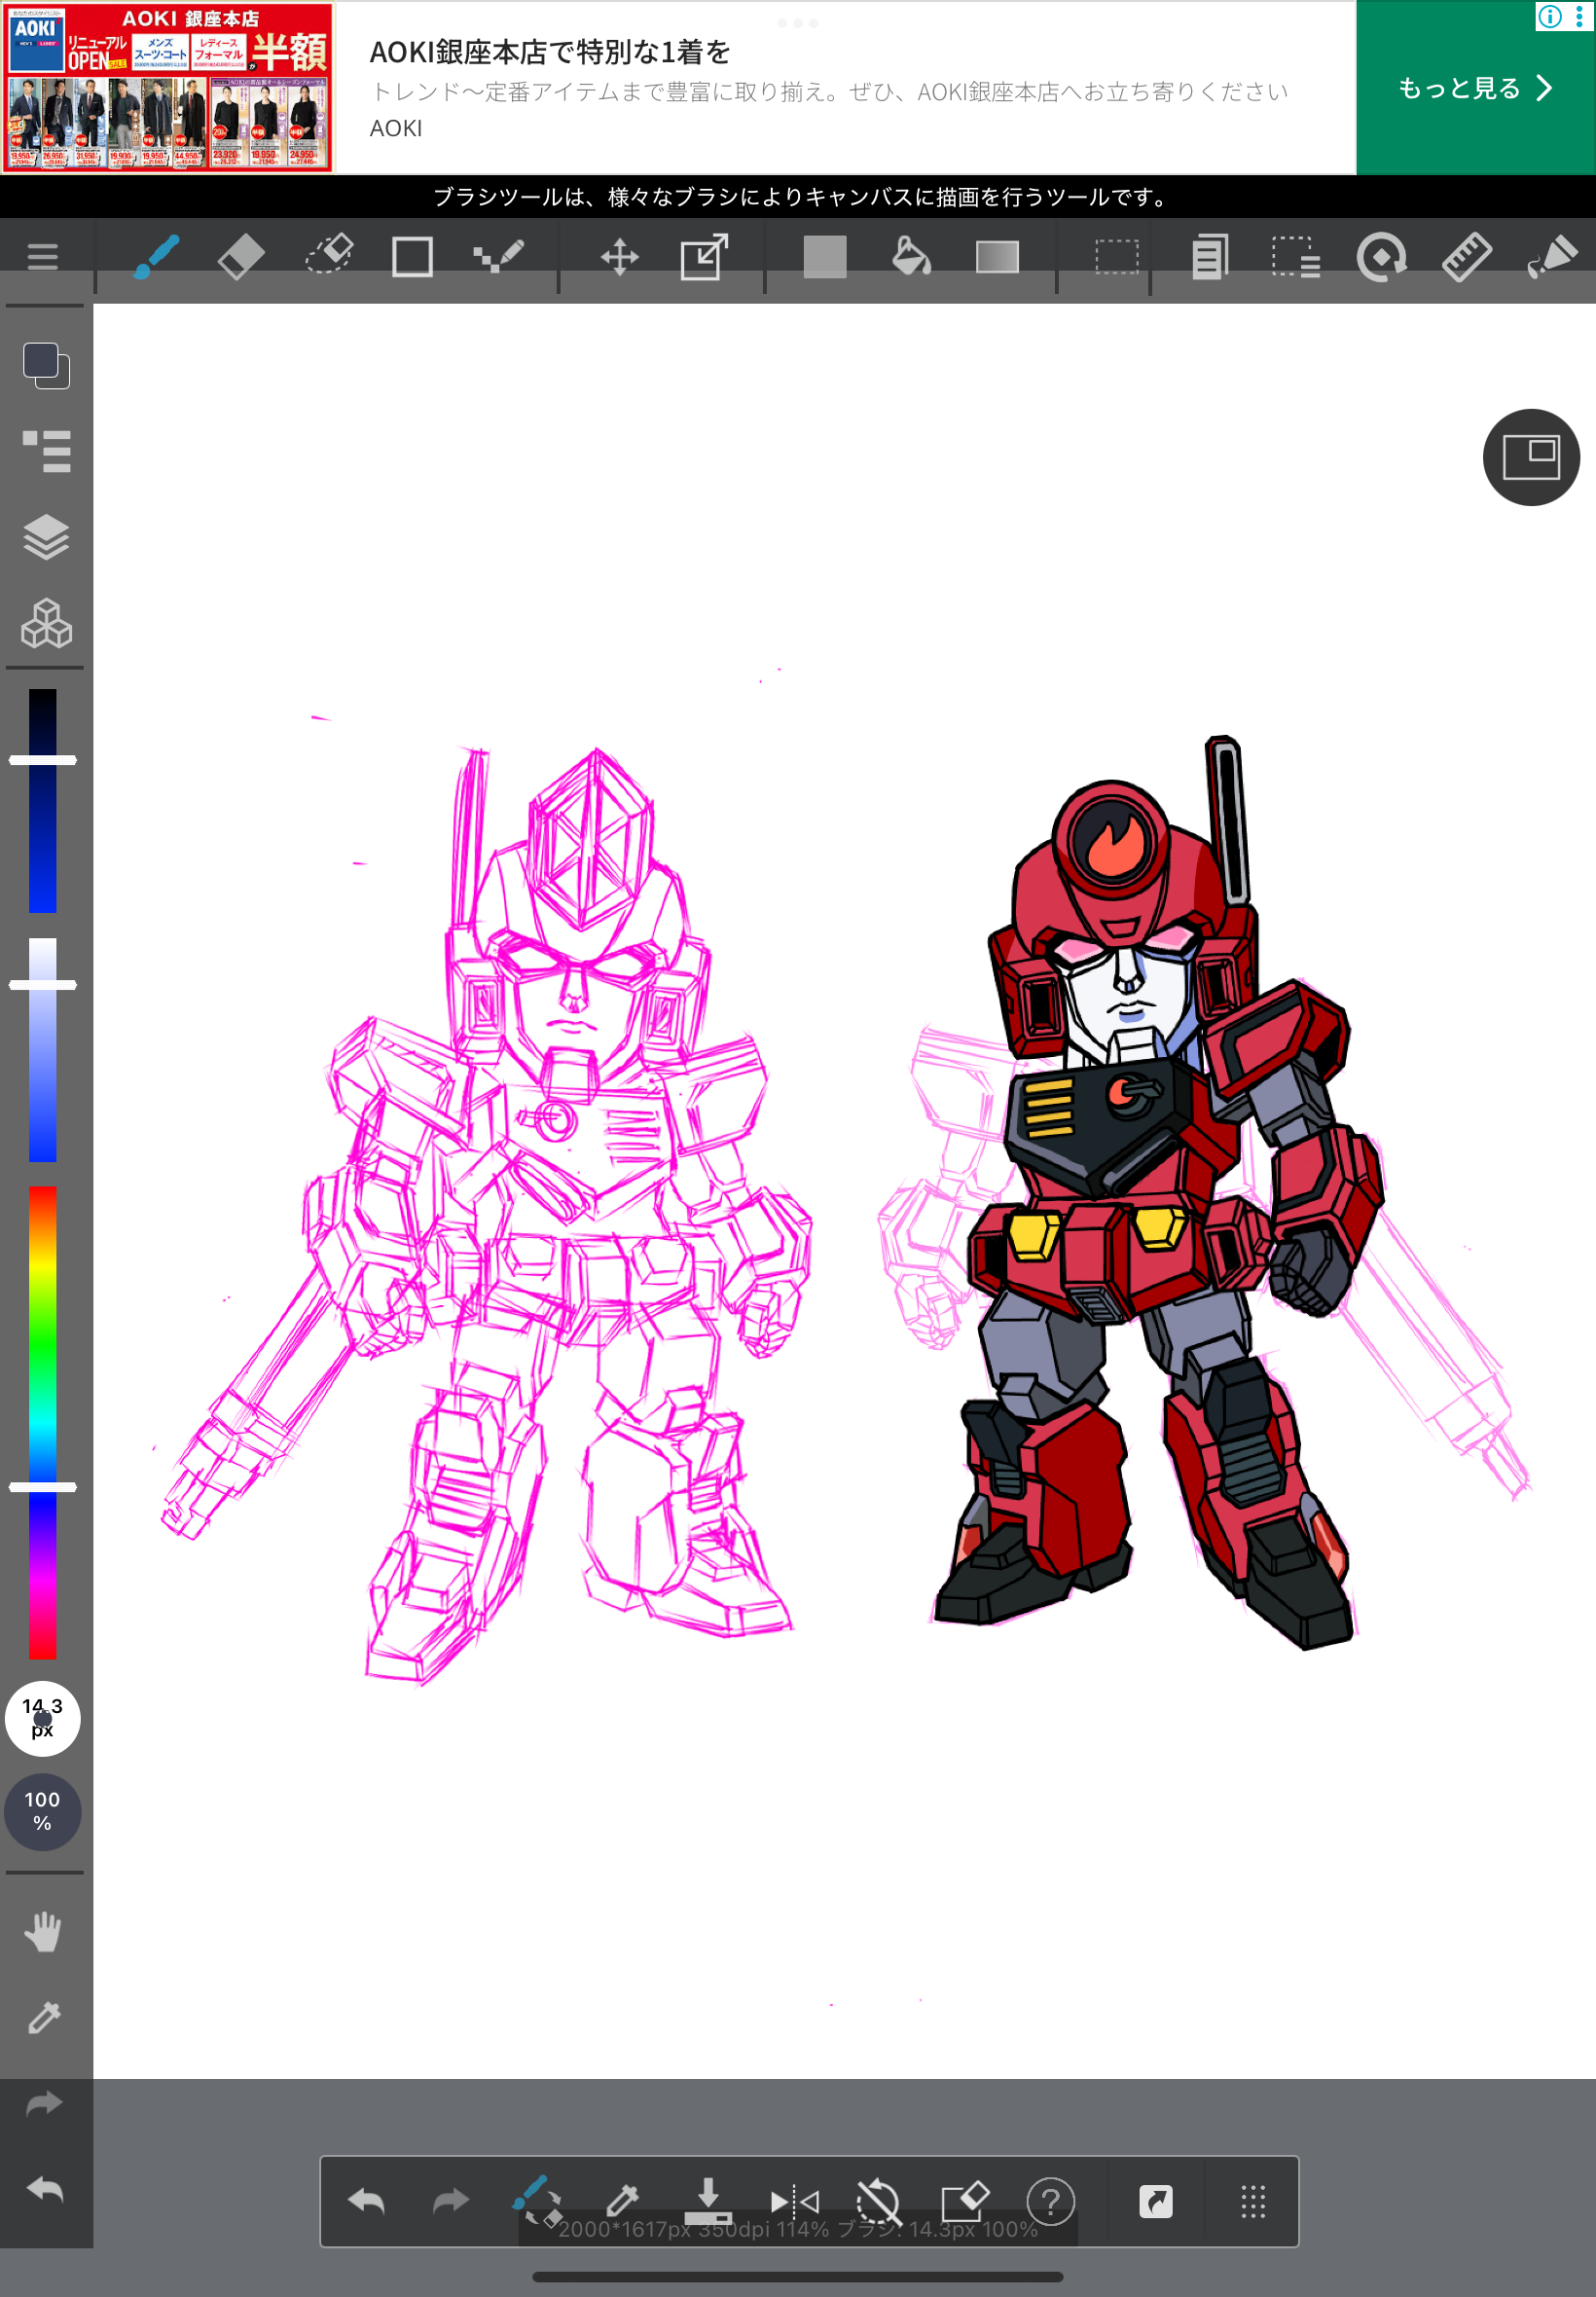This screenshot has width=1596, height=2297.
Task: Expand the dotted grid shortcut options
Action: pos(1253,2200)
